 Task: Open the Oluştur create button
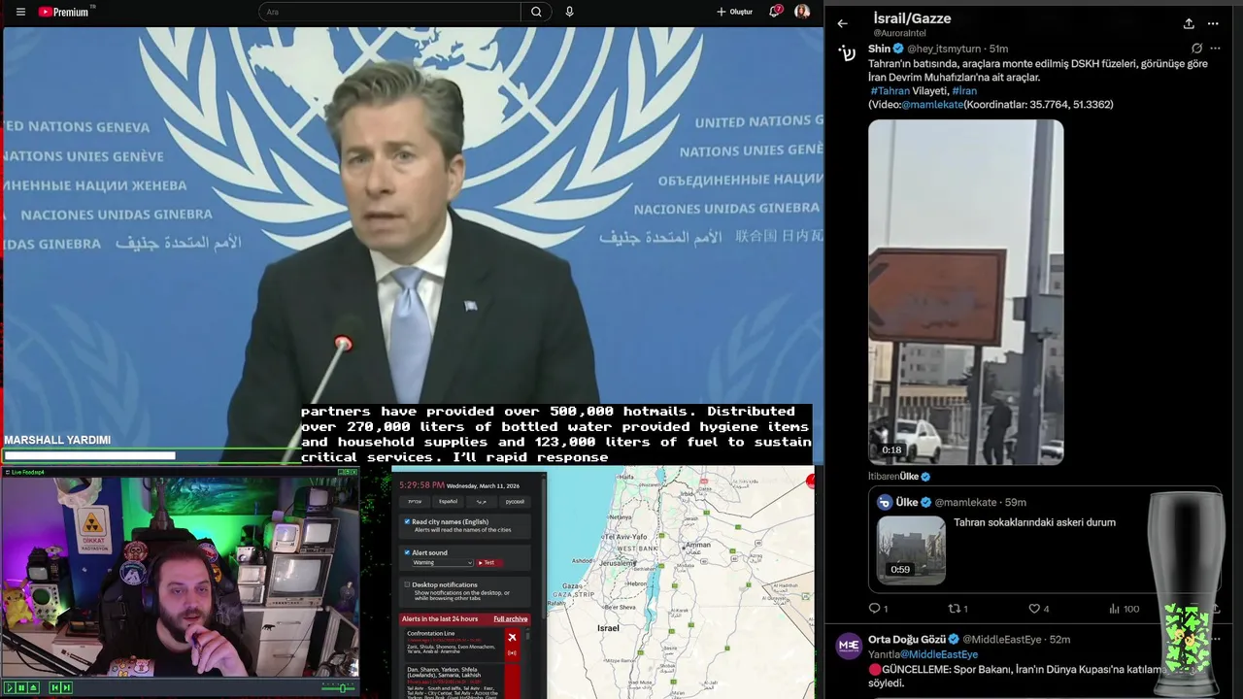click(x=734, y=12)
